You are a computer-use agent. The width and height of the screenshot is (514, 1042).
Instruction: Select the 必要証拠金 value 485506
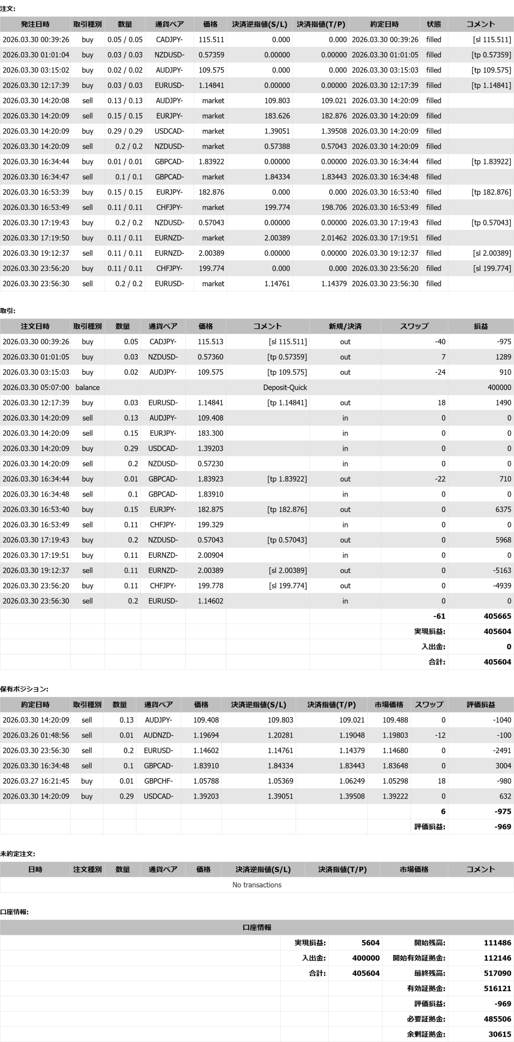click(x=497, y=1019)
